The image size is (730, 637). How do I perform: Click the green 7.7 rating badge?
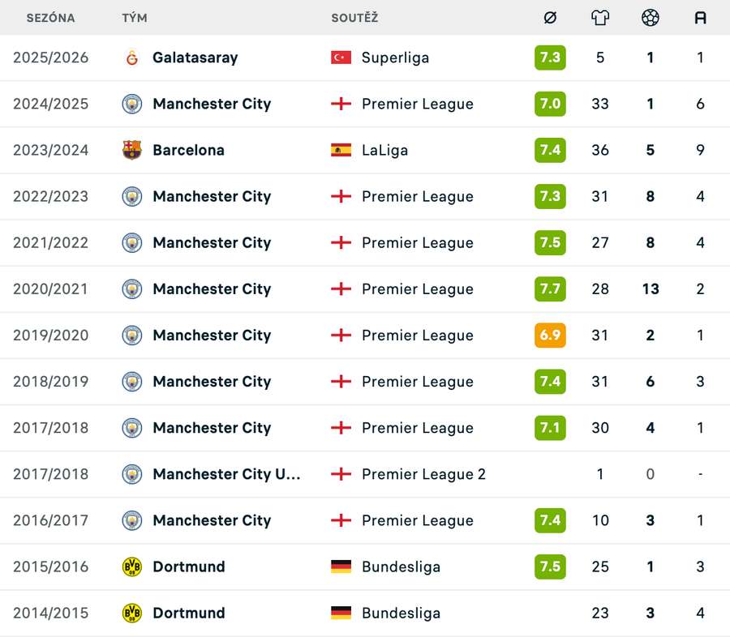[x=550, y=289]
